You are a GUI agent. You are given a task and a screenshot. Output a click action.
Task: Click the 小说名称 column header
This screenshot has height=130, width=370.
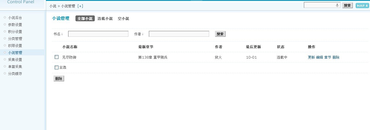70,47
